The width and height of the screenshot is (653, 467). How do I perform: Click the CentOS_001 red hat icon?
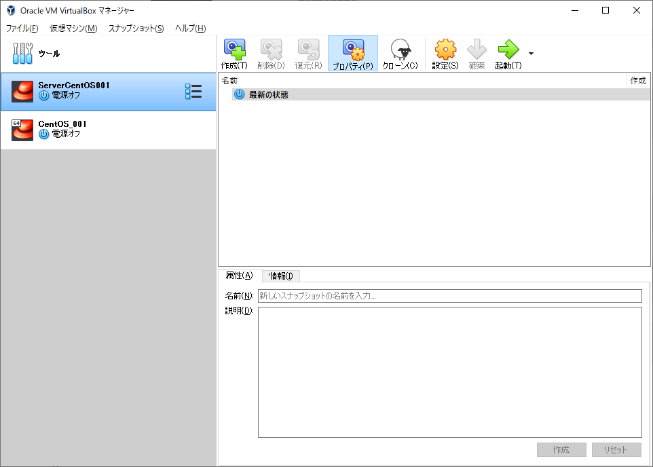22,130
